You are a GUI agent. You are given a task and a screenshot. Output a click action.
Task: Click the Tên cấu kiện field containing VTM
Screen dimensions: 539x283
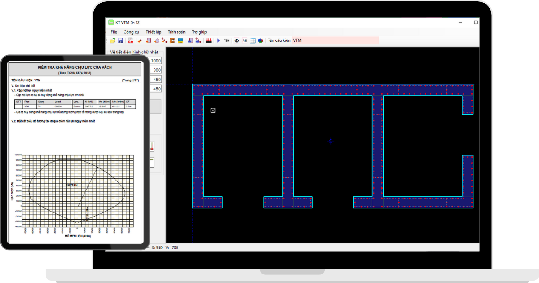[x=335, y=40]
